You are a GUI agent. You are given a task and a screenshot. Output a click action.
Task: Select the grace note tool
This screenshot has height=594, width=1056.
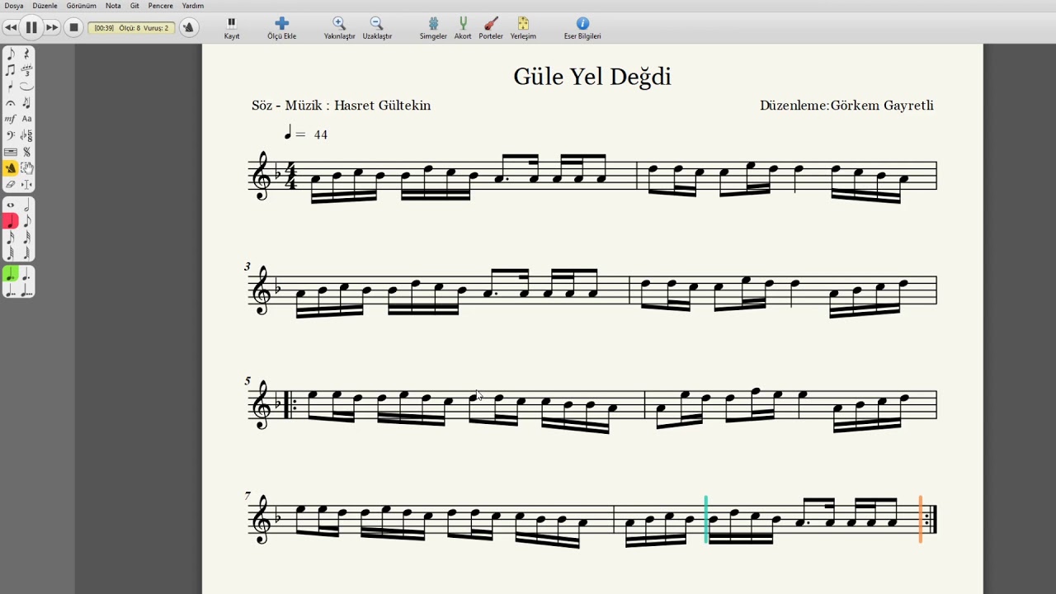click(26, 103)
